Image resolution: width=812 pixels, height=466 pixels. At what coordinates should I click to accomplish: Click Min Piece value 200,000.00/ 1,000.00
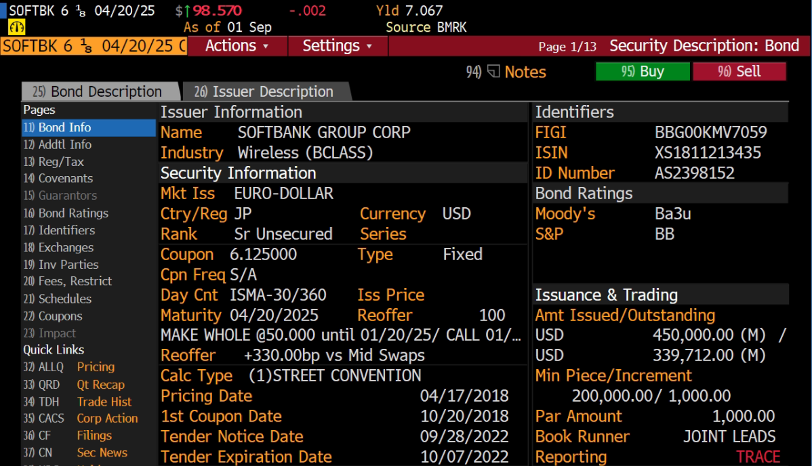651,396
